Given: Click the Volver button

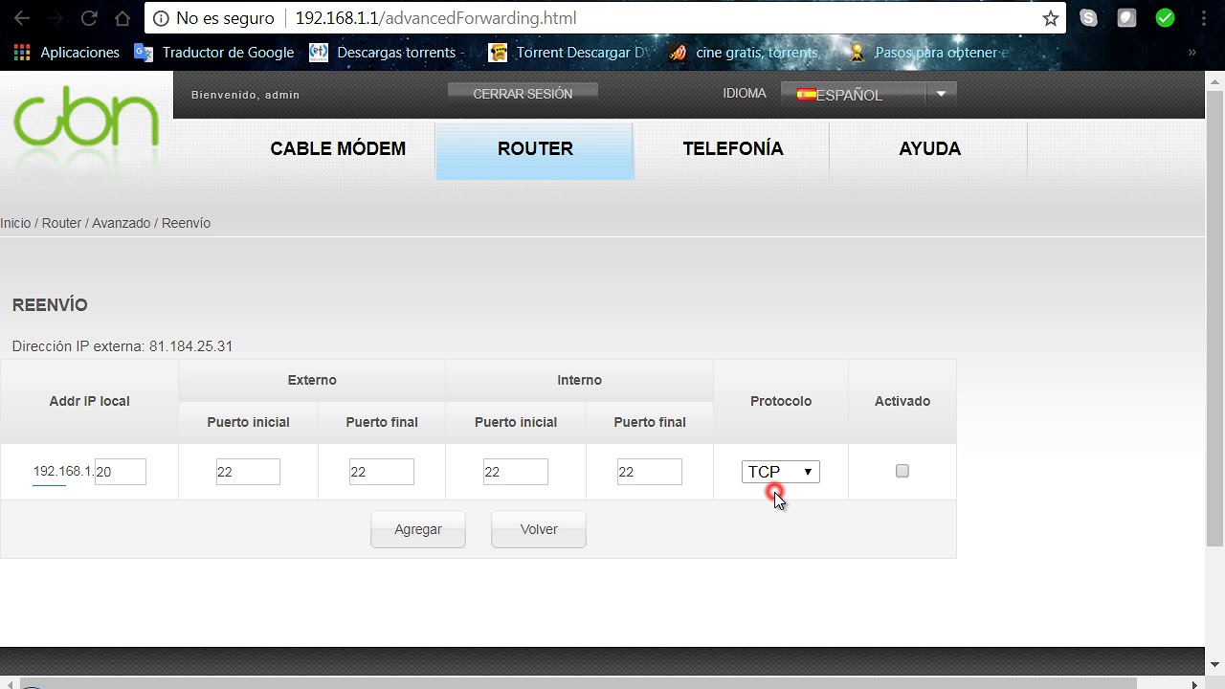Looking at the screenshot, I should pos(539,529).
